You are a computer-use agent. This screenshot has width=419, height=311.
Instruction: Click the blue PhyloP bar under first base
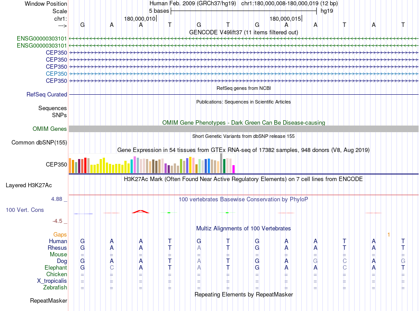[x=83, y=214]
